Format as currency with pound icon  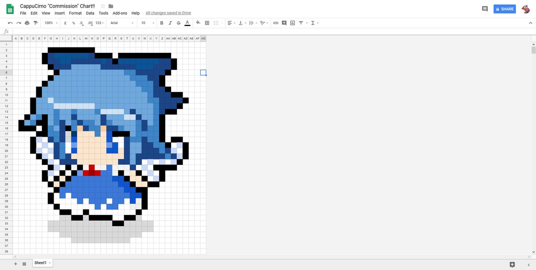click(x=65, y=23)
